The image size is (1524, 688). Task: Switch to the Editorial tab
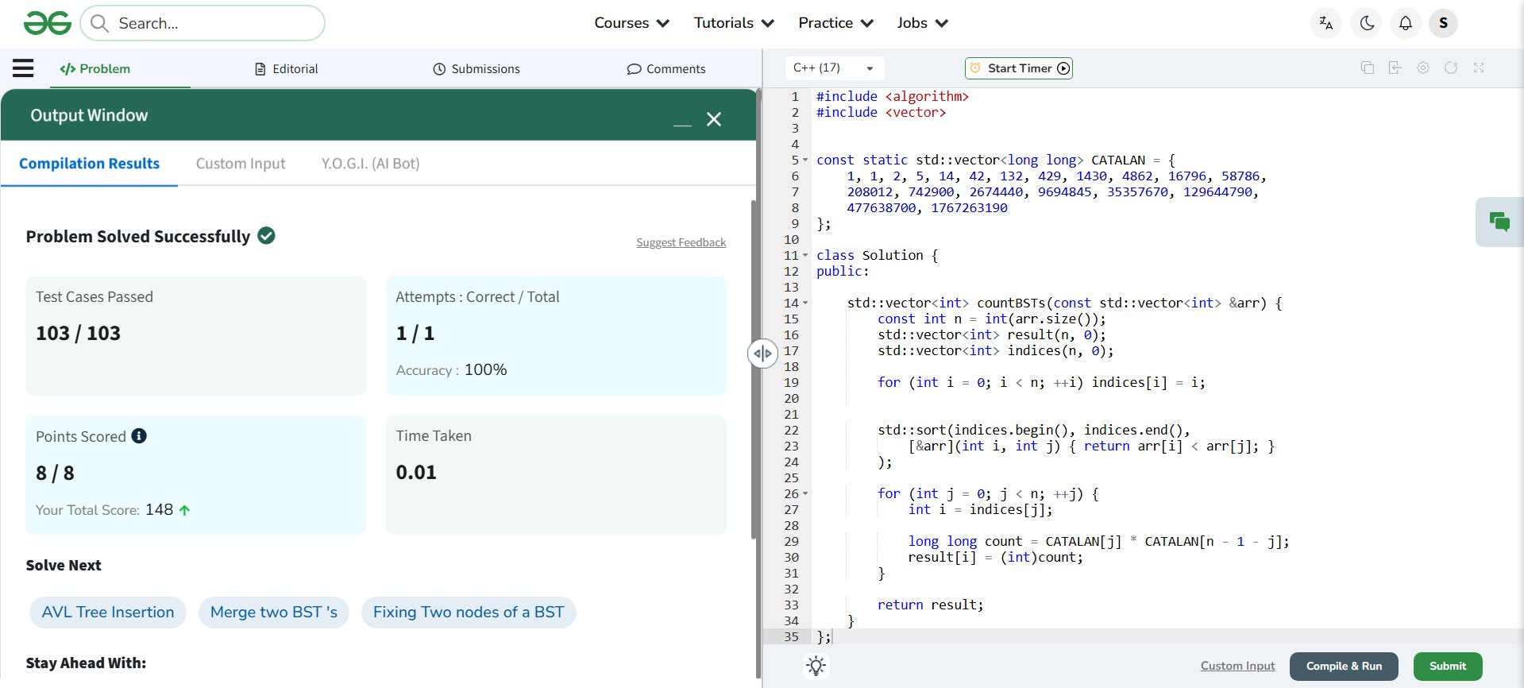287,69
